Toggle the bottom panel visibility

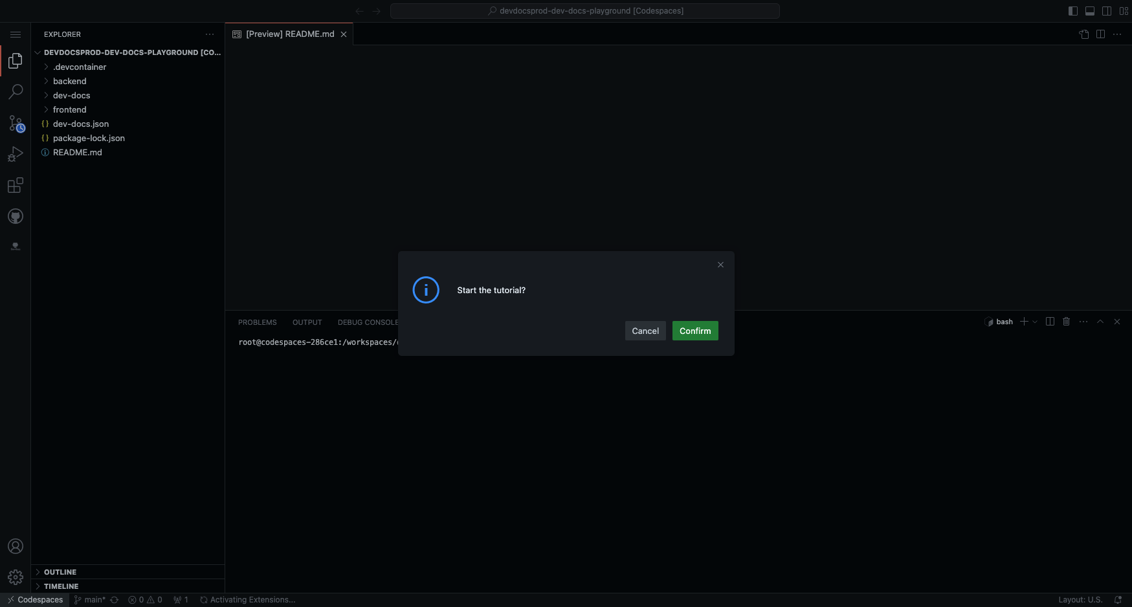1090,11
